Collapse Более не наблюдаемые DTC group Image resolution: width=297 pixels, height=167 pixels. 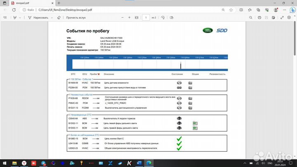tap(70, 135)
